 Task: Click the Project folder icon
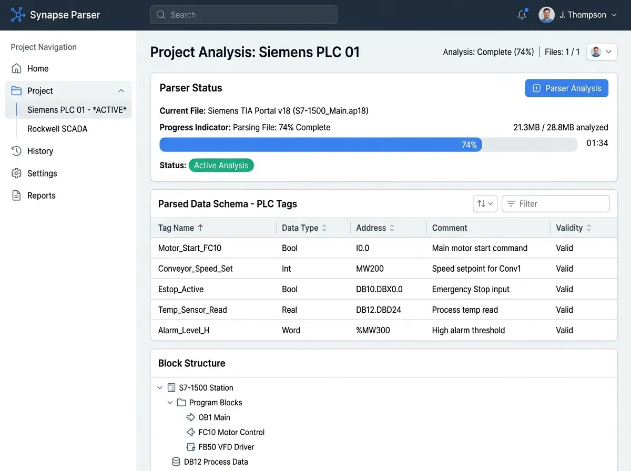pyautogui.click(x=16, y=90)
